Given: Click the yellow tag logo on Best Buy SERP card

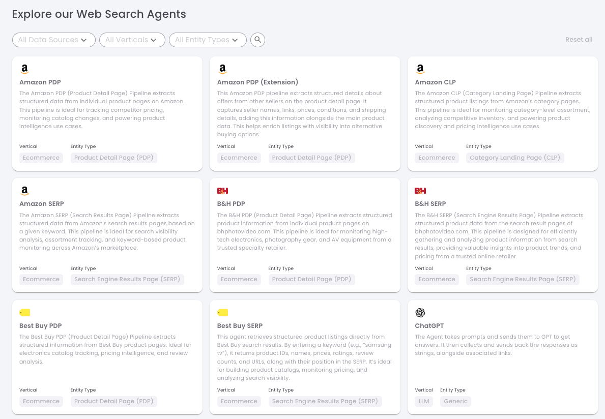Looking at the screenshot, I should click(223, 313).
